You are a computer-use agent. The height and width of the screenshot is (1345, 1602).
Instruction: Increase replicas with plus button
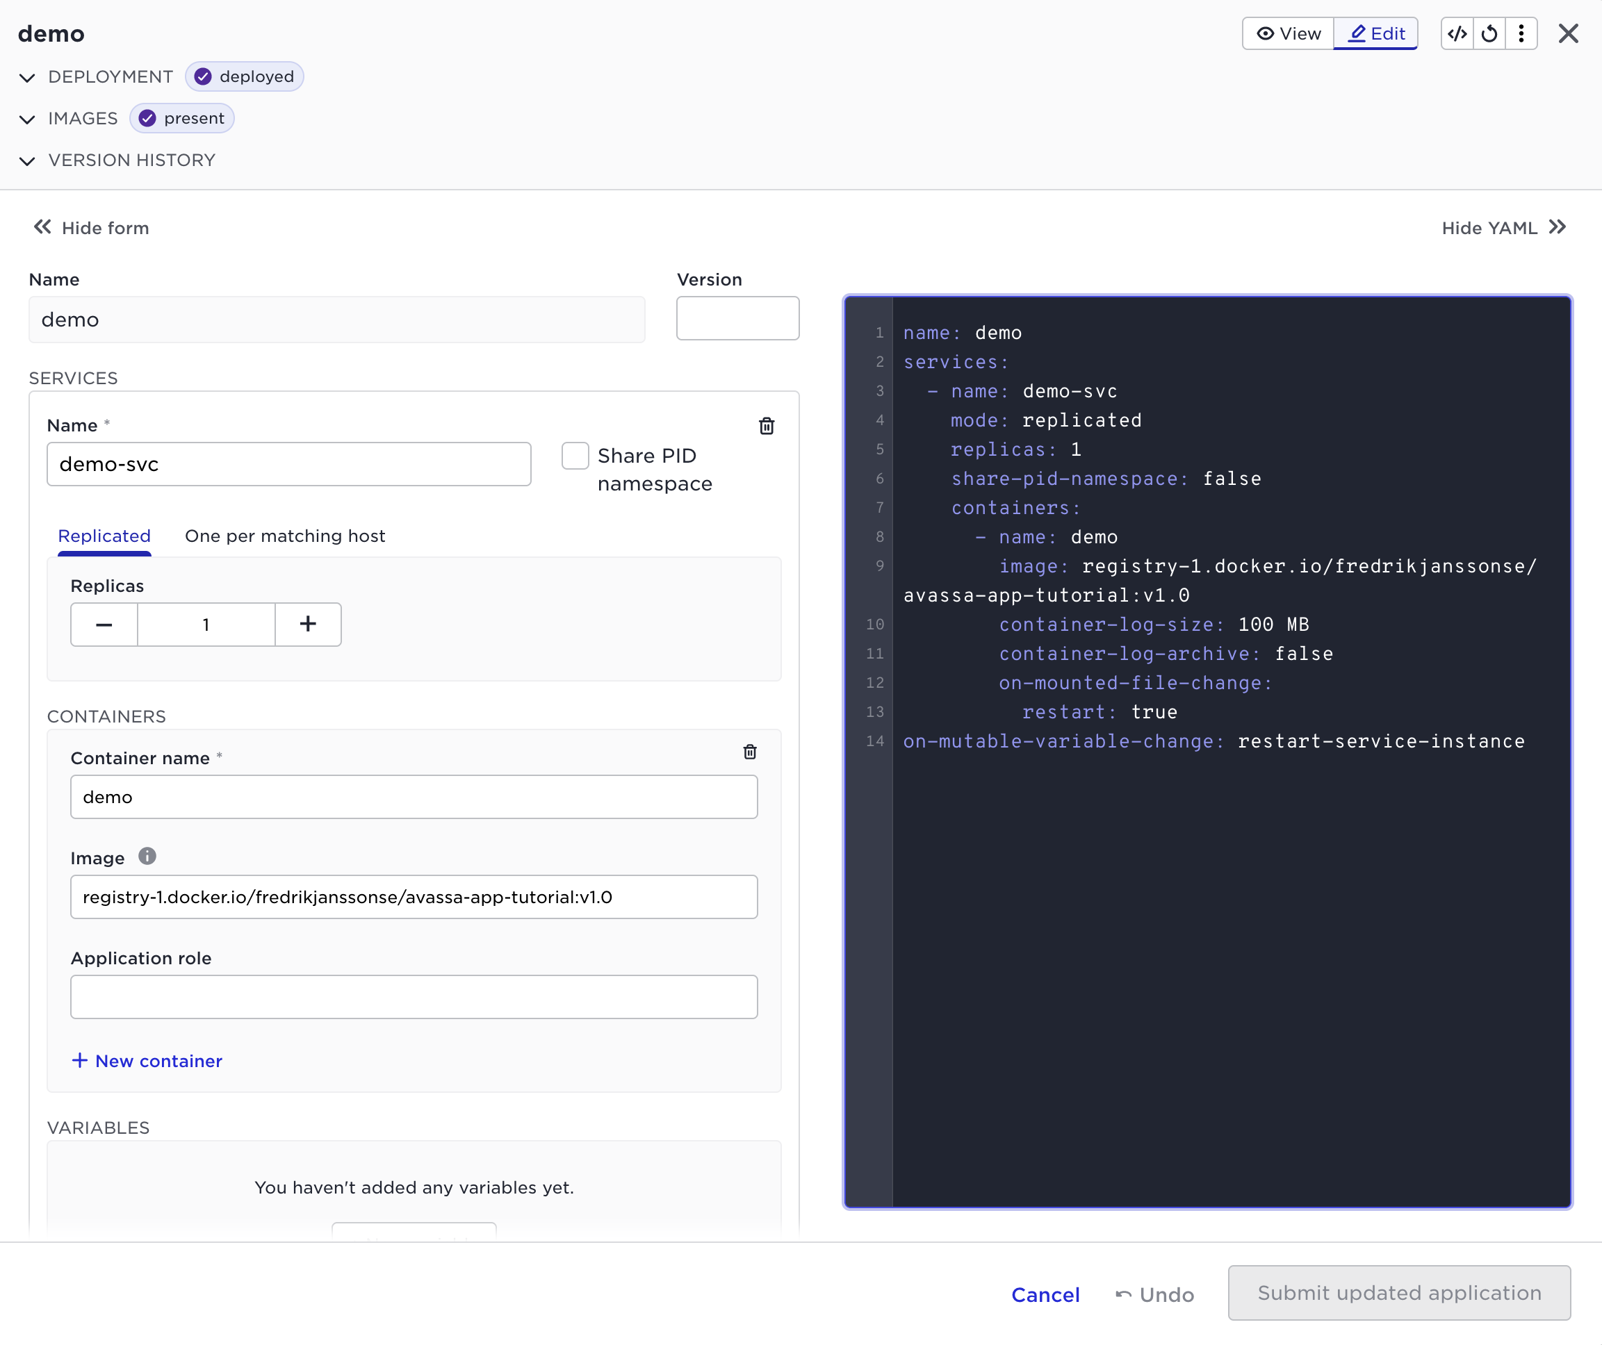pos(308,625)
